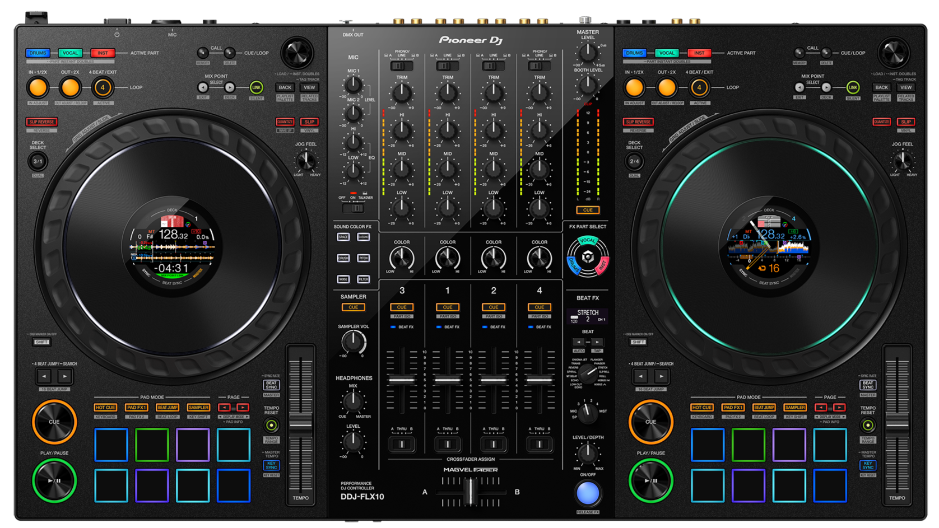Click the BEAT FX channel selector knob

[x=588, y=412]
